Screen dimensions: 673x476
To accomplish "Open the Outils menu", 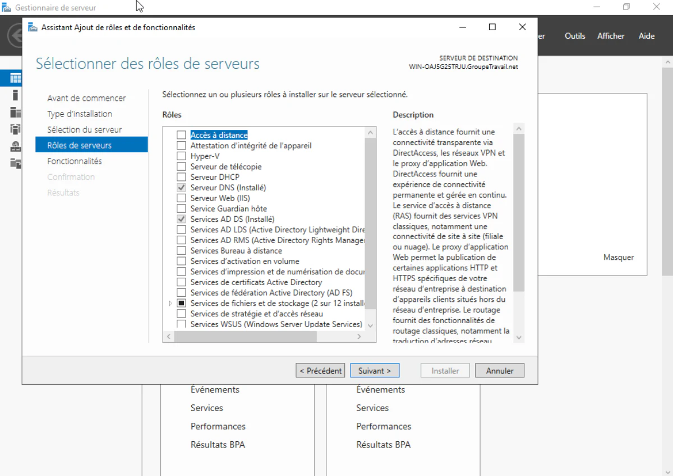I will [x=575, y=36].
